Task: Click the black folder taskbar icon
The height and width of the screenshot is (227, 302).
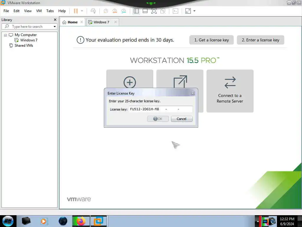Action: click(26, 221)
